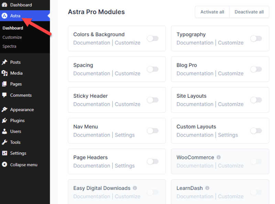Activate the Site Layouts toggle
Screen dimensions: 275x204
point(256,100)
